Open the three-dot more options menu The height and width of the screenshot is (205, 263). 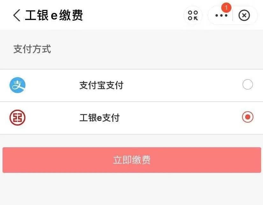coord(221,15)
